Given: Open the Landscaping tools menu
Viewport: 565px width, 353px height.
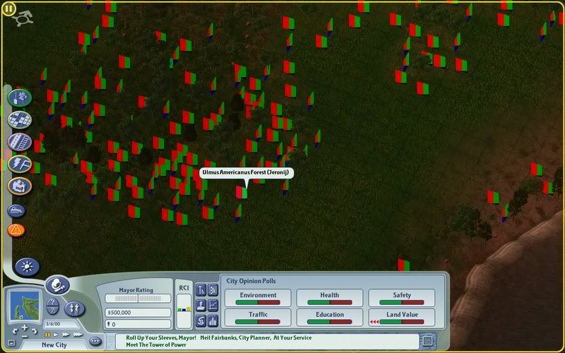Looking at the screenshot, I should pyautogui.click(x=20, y=97).
